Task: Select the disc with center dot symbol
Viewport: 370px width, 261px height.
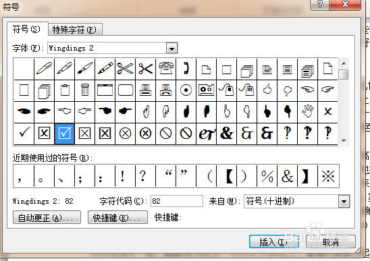Action: 186,90
